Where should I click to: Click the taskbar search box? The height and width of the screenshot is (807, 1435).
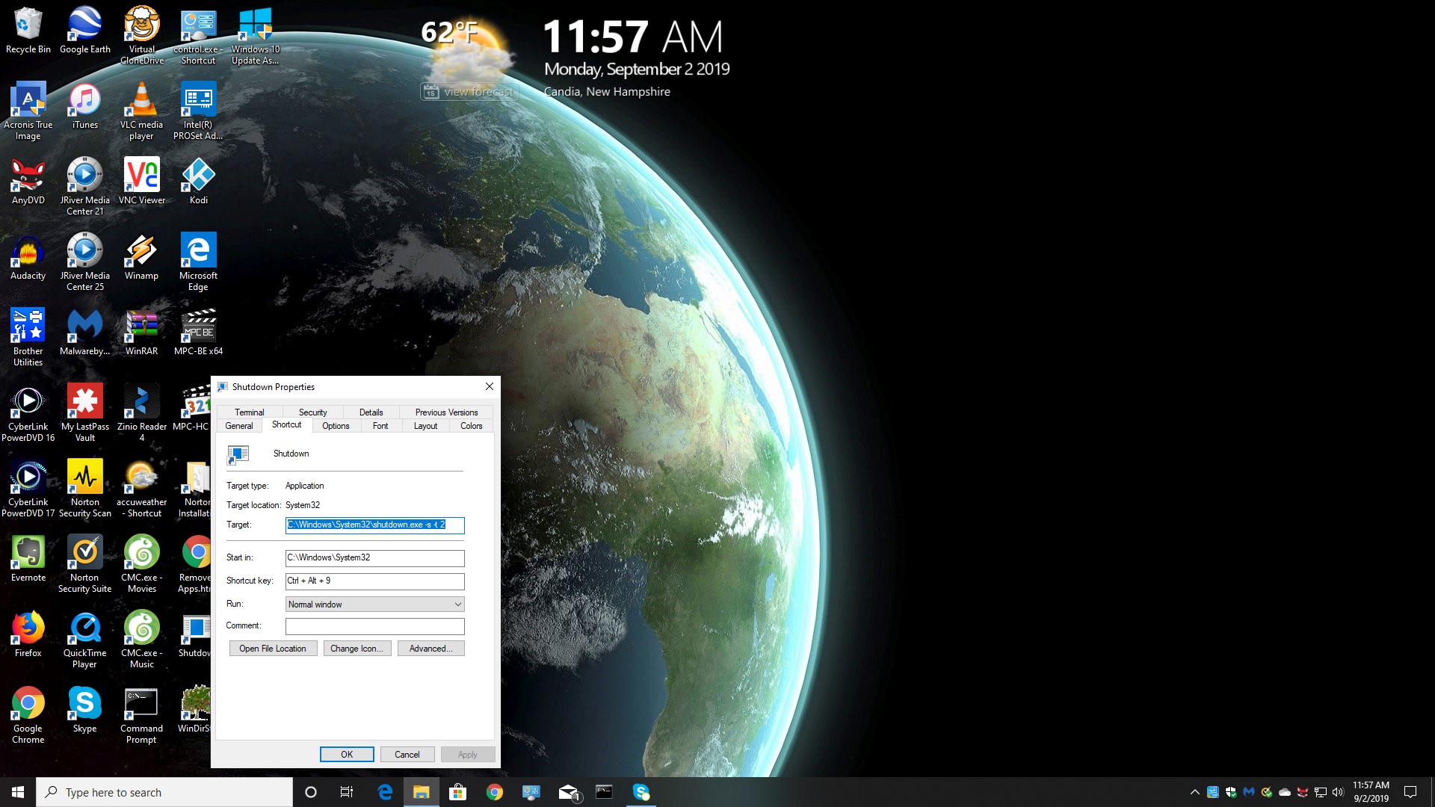point(164,792)
